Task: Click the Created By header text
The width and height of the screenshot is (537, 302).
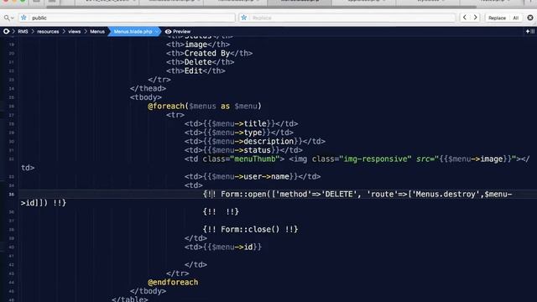Action: coord(207,53)
